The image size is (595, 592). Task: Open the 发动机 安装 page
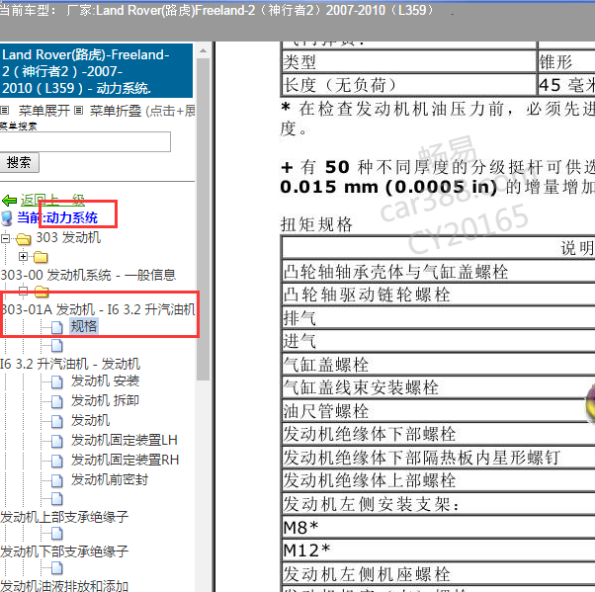[x=106, y=381]
